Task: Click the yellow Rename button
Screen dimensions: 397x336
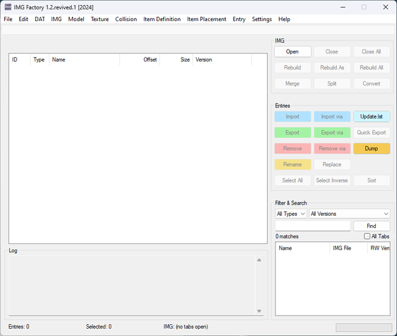Action: coord(292,164)
